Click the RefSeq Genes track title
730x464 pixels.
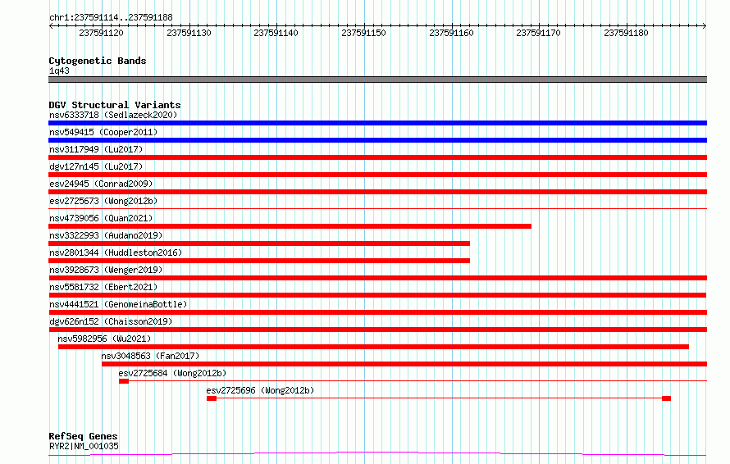[83, 436]
